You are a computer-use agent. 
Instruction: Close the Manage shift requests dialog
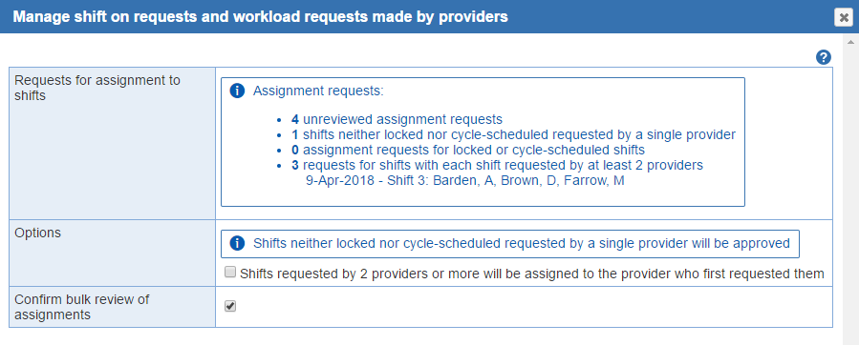click(844, 17)
